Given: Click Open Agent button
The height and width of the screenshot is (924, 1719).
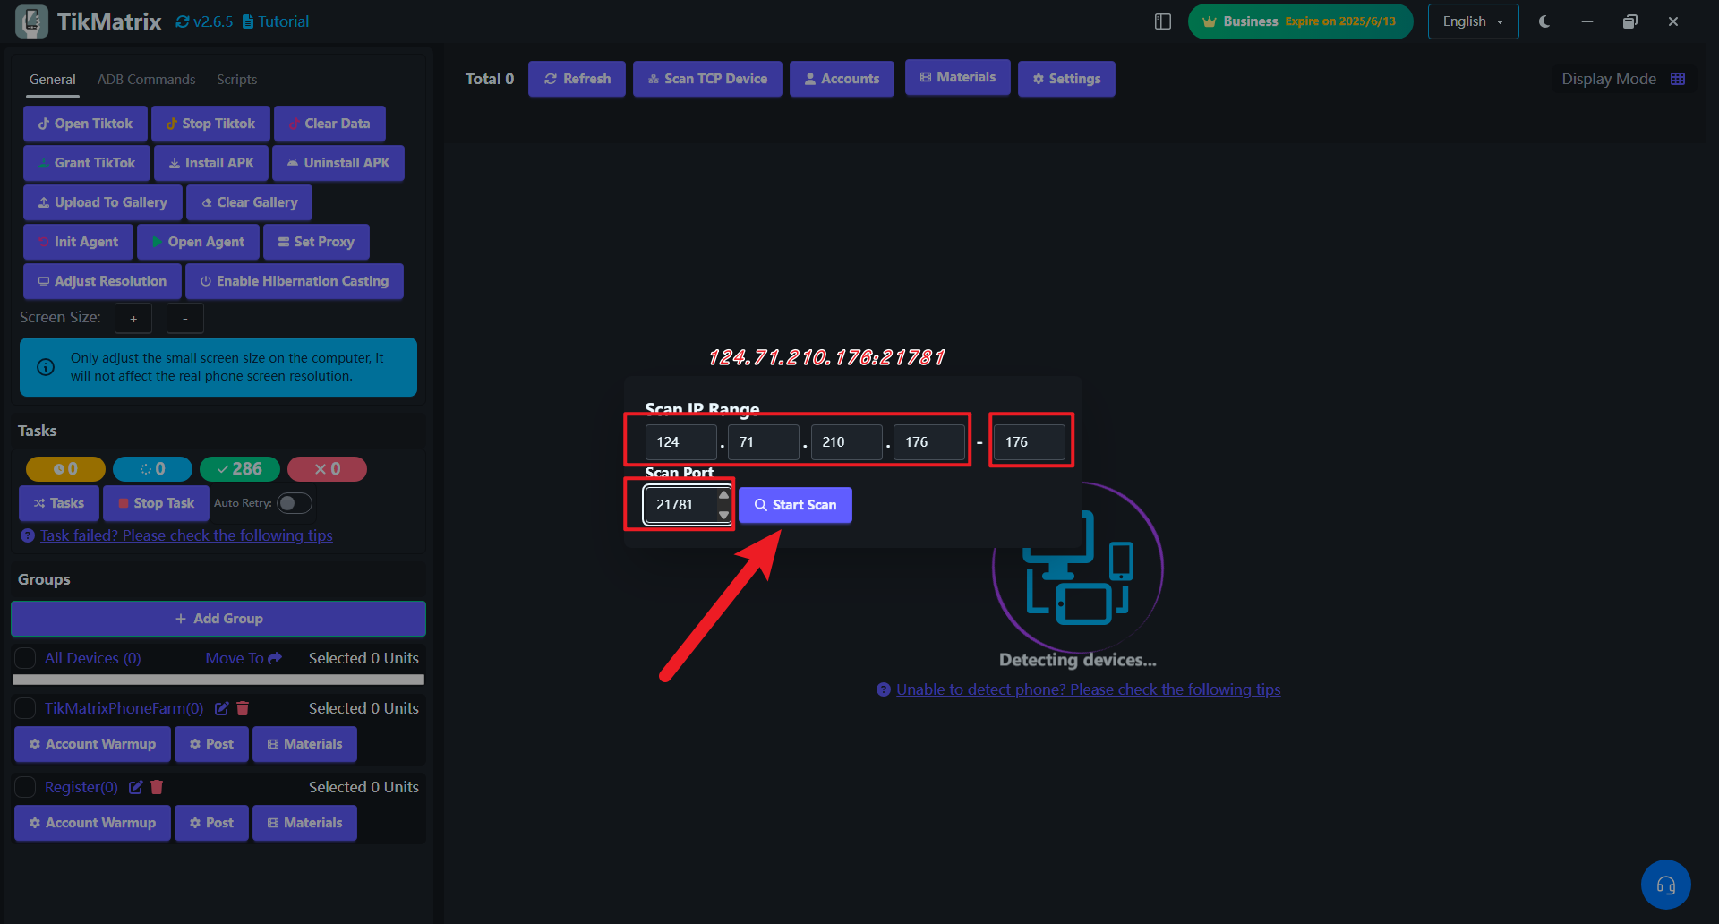Looking at the screenshot, I should pos(198,242).
